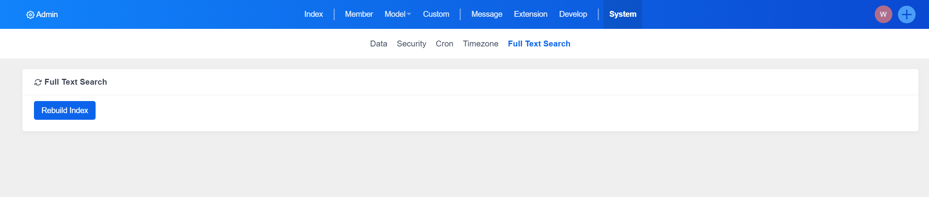Go to the Index menu item
The height and width of the screenshot is (197, 929).
click(x=313, y=14)
